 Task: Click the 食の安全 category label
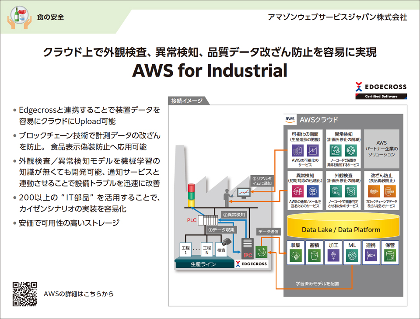pyautogui.click(x=50, y=17)
